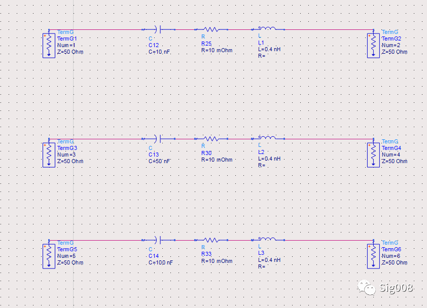Click resistor R30 symbol
Image resolution: width=427 pixels, height=308 pixels.
pyautogui.click(x=211, y=138)
